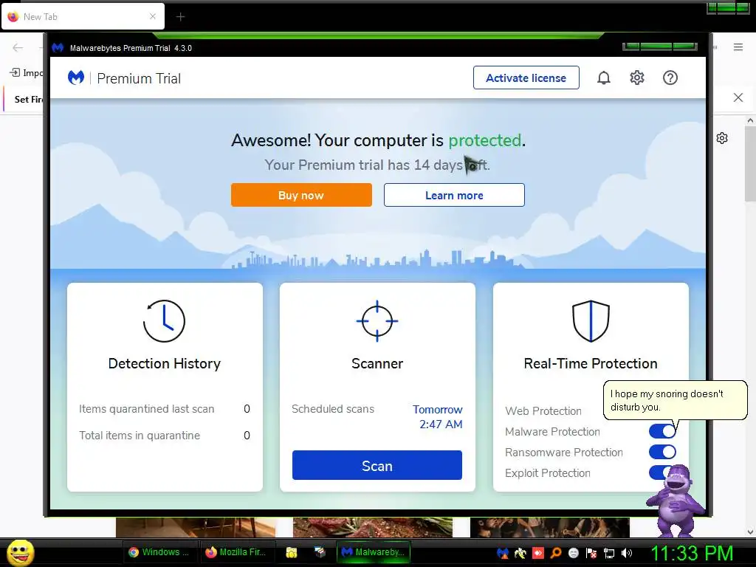This screenshot has width=756, height=567.
Task: Dismiss the Firefox Set Firefox notification bar
Action: [x=738, y=97]
